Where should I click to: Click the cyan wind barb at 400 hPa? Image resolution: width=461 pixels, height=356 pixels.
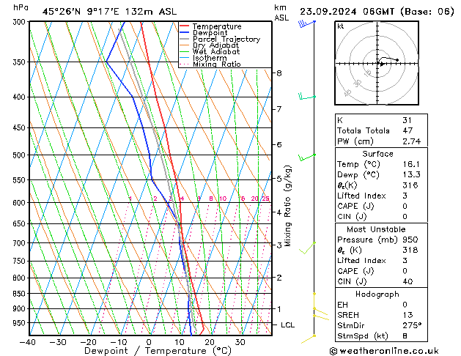click(306, 97)
